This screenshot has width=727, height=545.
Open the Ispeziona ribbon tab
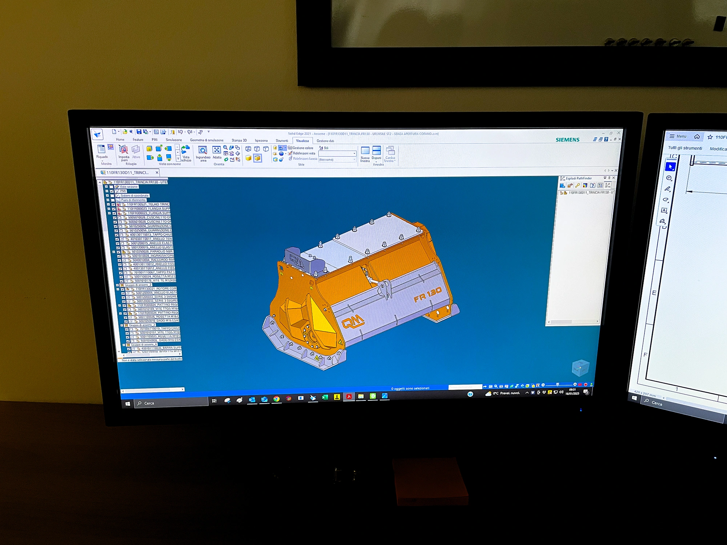tap(261, 140)
